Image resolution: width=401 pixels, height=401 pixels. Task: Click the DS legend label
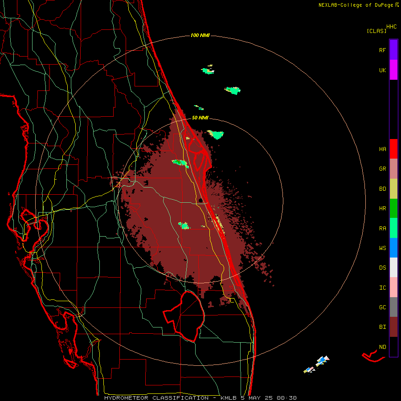coord(382,268)
